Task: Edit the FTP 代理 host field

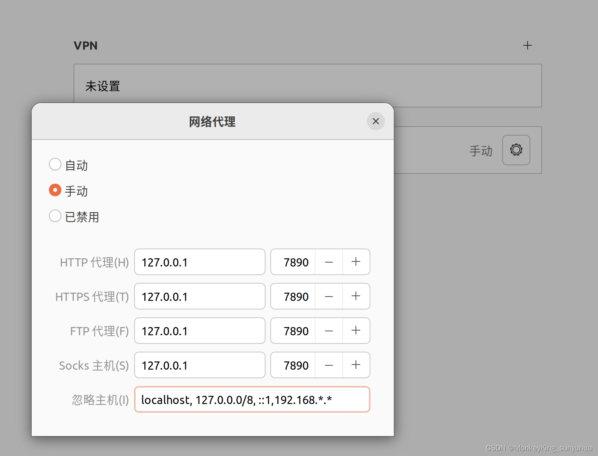Action: coord(200,331)
